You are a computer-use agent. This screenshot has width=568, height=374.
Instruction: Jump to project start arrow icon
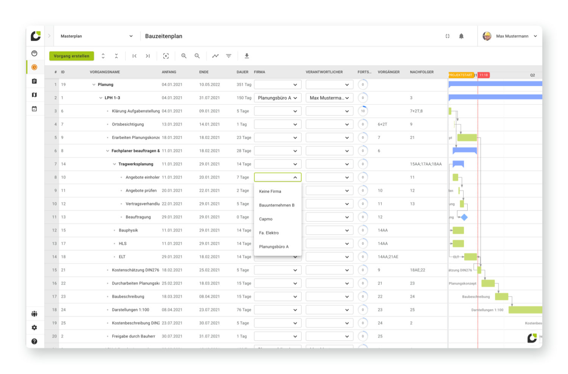tap(134, 56)
